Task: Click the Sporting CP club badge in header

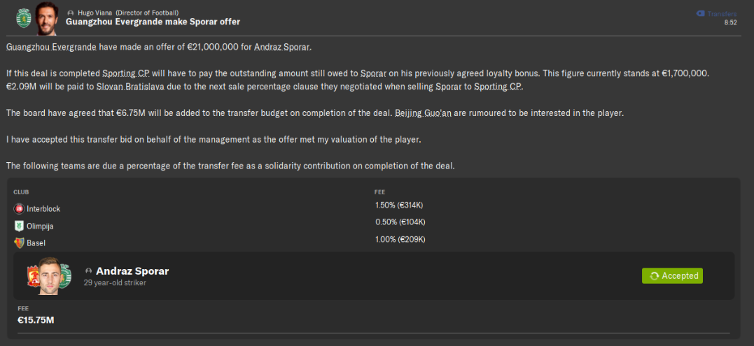Action: coord(24,17)
